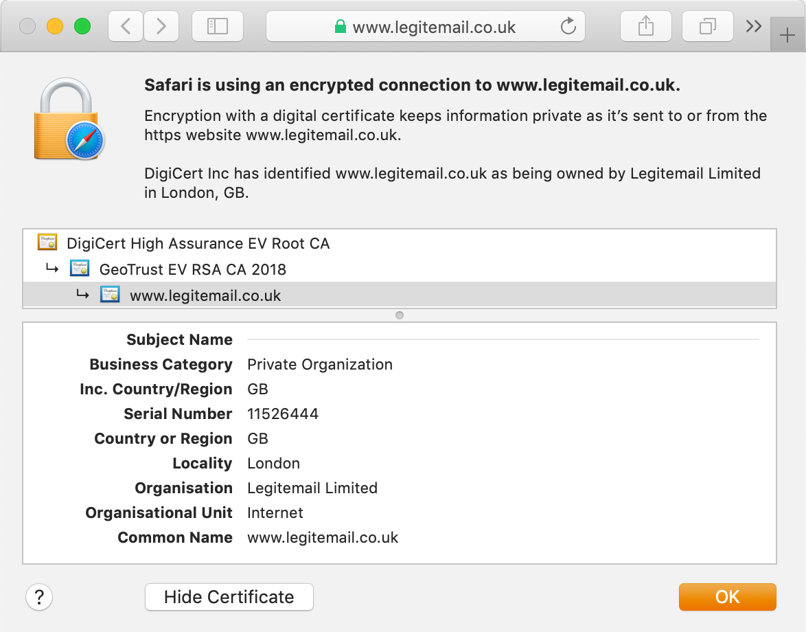
Task: Click GeoTrust EV RSA CA certificate icon
Action: tap(80, 269)
